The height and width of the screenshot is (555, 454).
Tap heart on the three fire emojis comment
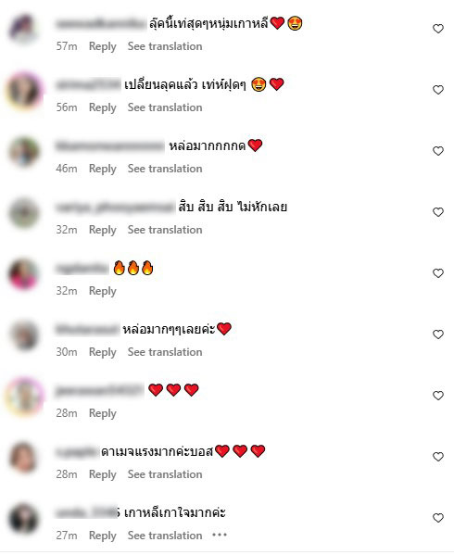pos(438,273)
